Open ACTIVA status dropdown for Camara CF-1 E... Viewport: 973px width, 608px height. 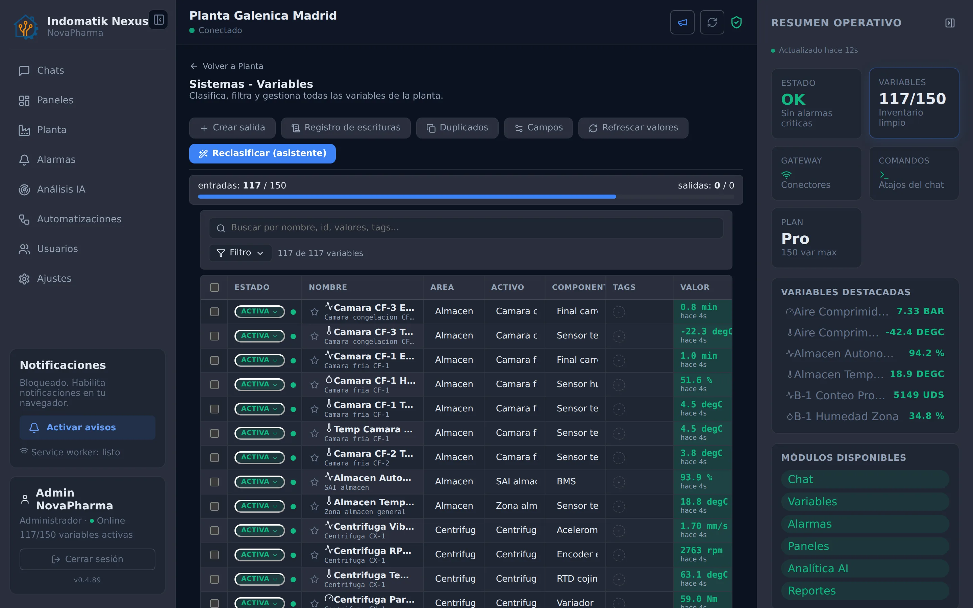(x=259, y=360)
